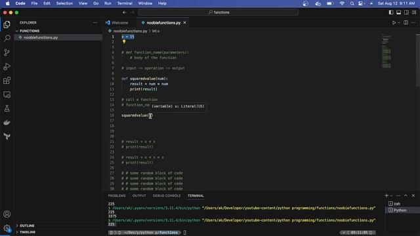Screen dimensions: 420x236
Task: Collapse the FUNCTIONS folder section
Action: click(x=30, y=31)
